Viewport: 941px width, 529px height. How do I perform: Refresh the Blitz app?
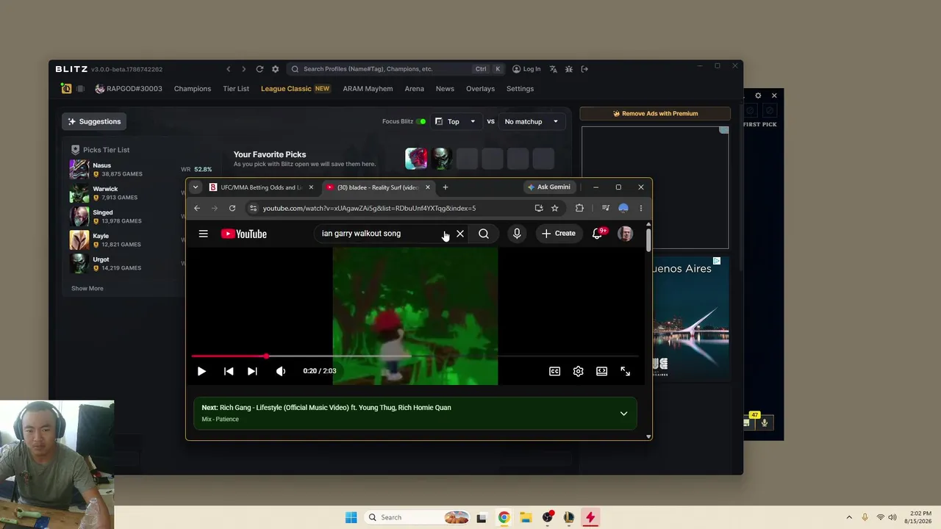tap(260, 69)
